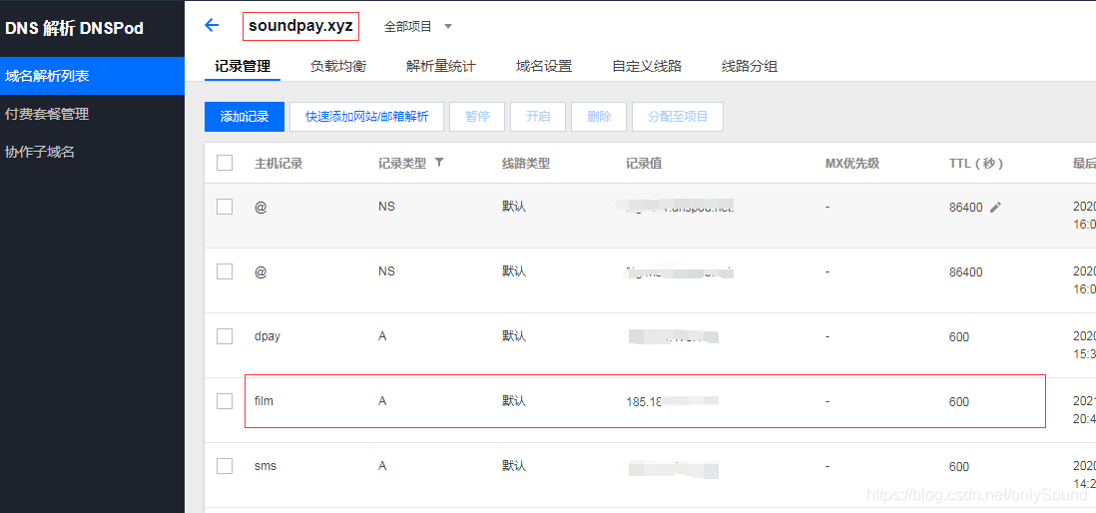Click the pencil edit icon beside TTL 86400

(x=995, y=208)
